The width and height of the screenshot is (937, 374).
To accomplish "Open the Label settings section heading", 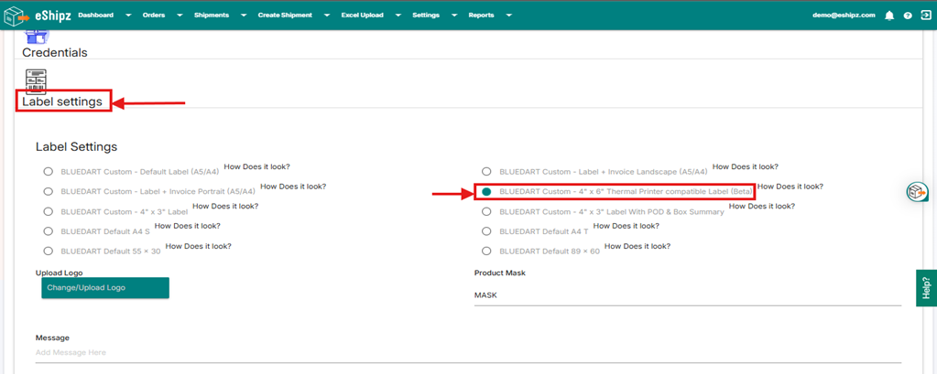I will 62,102.
